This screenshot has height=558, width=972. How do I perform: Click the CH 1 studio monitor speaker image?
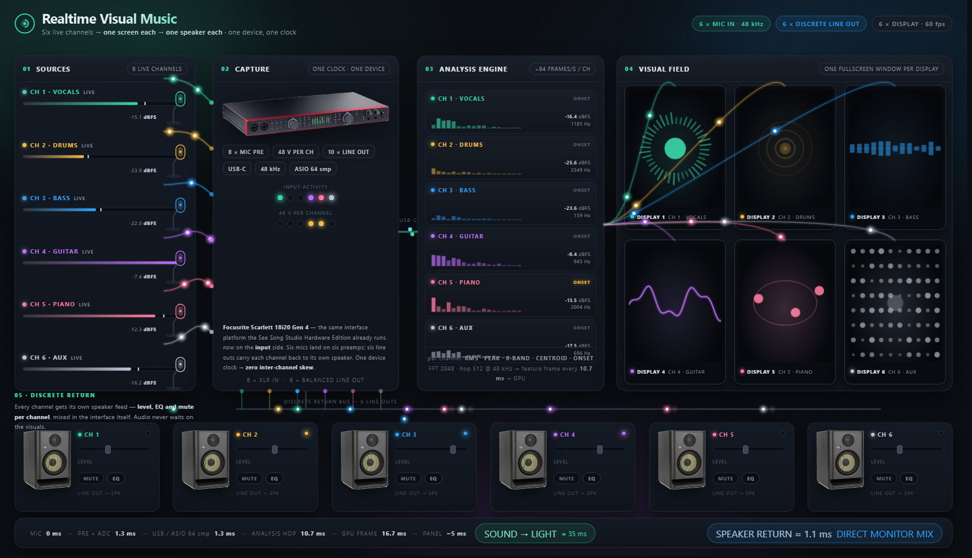click(47, 460)
